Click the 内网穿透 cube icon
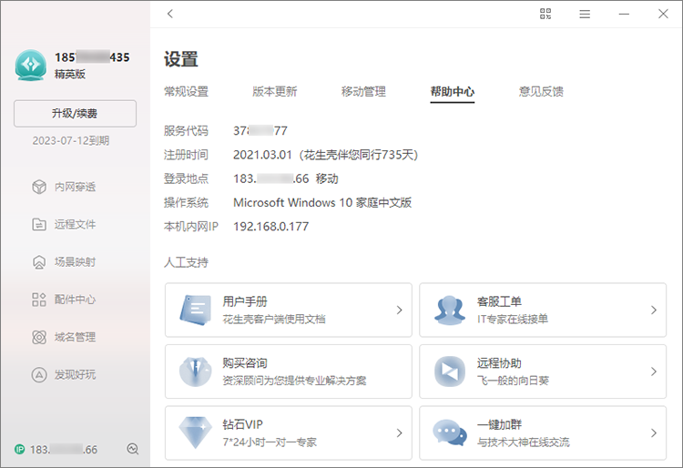This screenshot has width=683, height=468. 39,187
